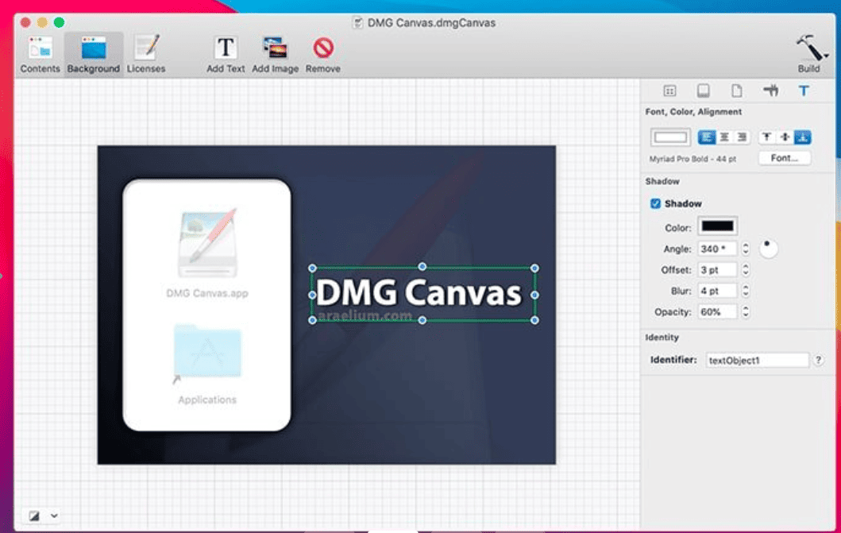Screen dimensions: 841x533
Task: Open the Licenses toolbar view
Action: pyautogui.click(x=146, y=54)
